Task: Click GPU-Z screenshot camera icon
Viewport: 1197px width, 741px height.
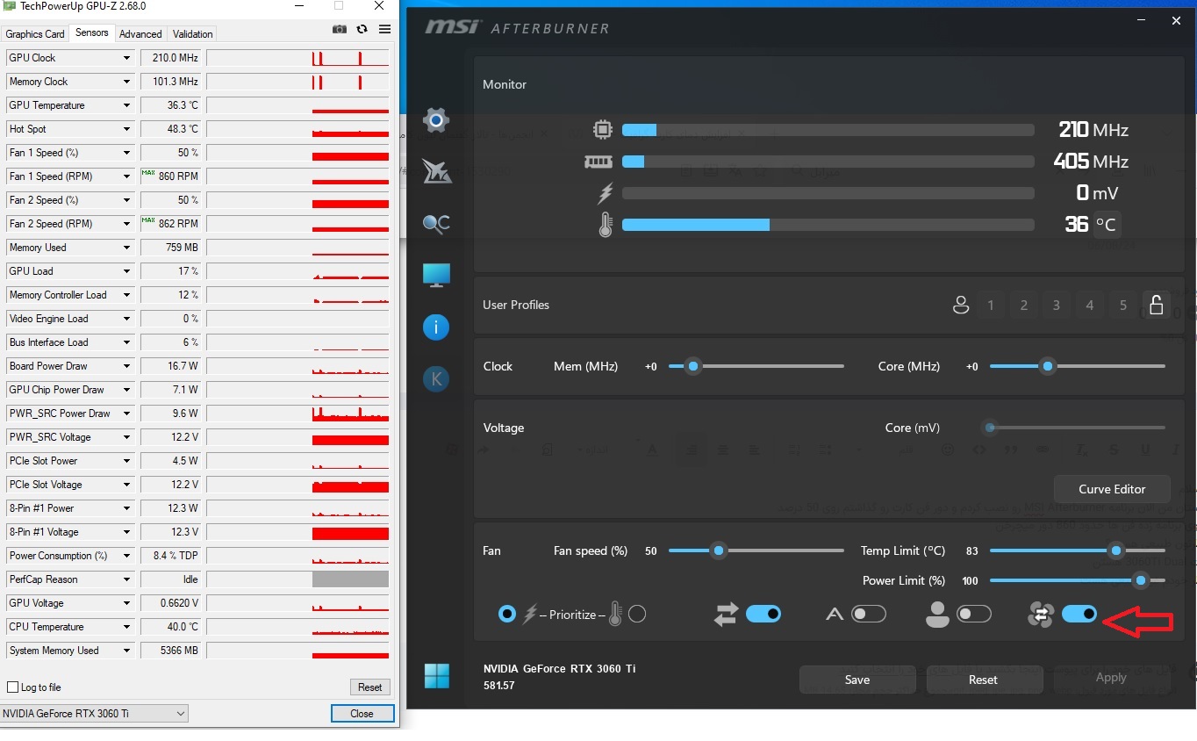Action: click(340, 29)
